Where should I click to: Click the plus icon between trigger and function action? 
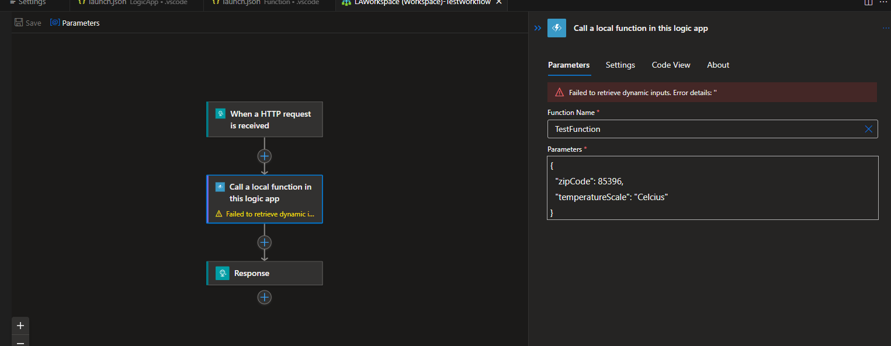[x=264, y=156]
